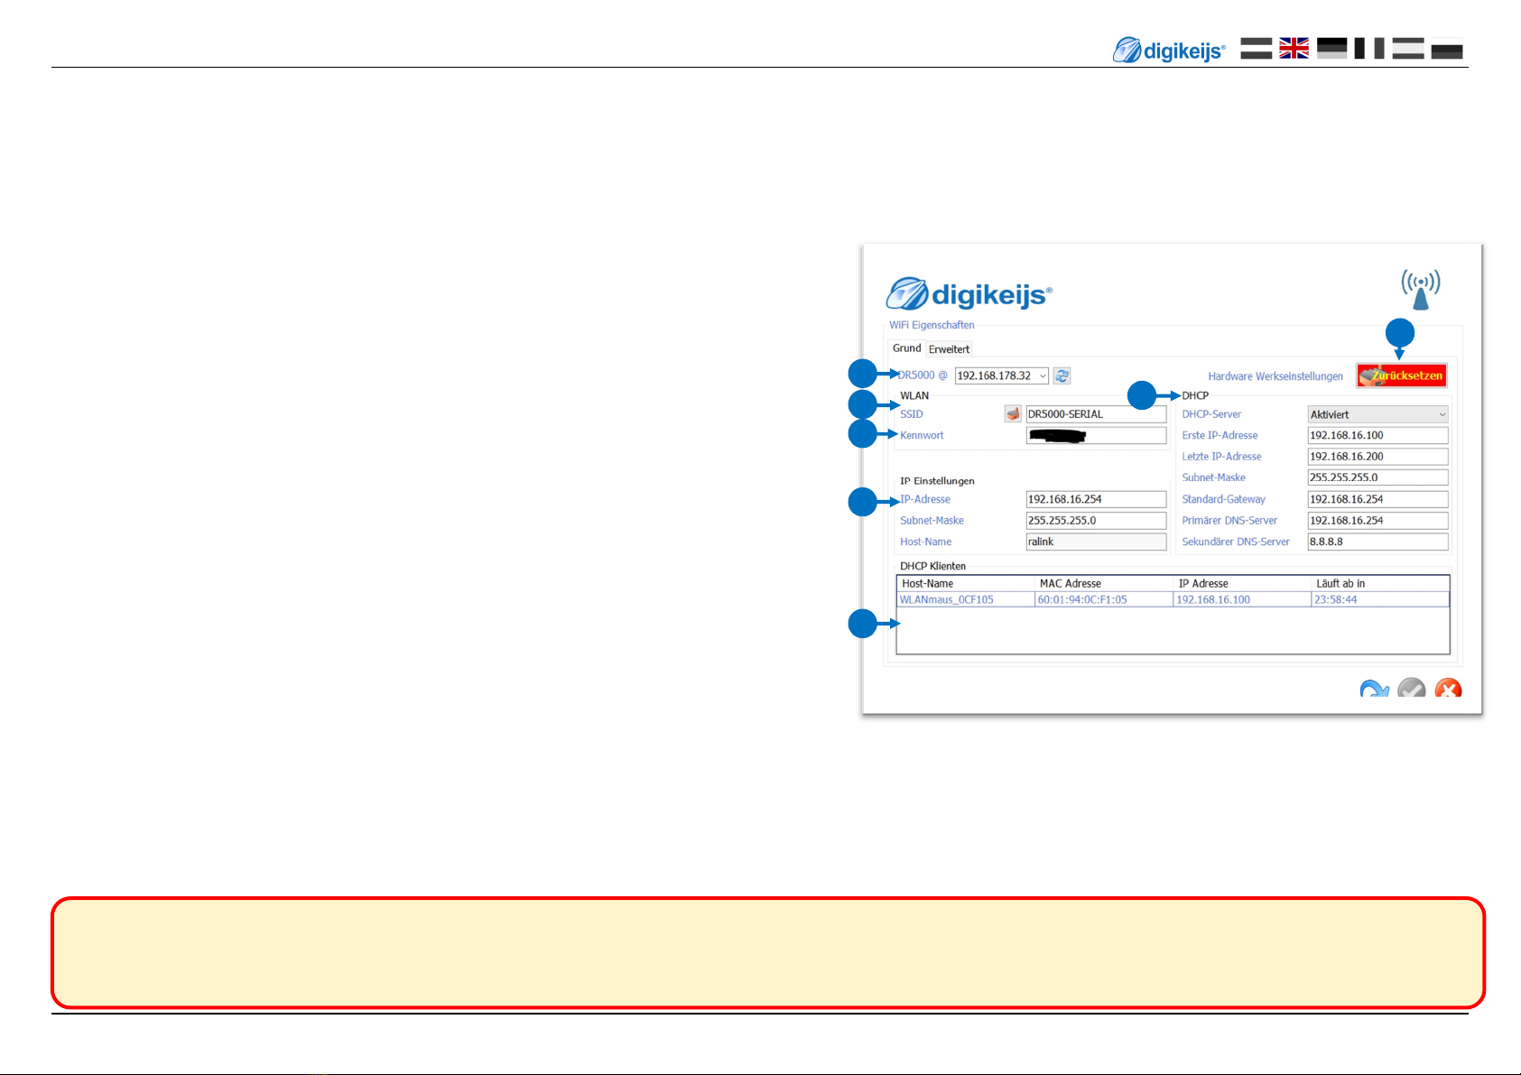This screenshot has height=1075, width=1521.
Task: Click the grey checkmark confirm icon
Action: click(x=1411, y=690)
